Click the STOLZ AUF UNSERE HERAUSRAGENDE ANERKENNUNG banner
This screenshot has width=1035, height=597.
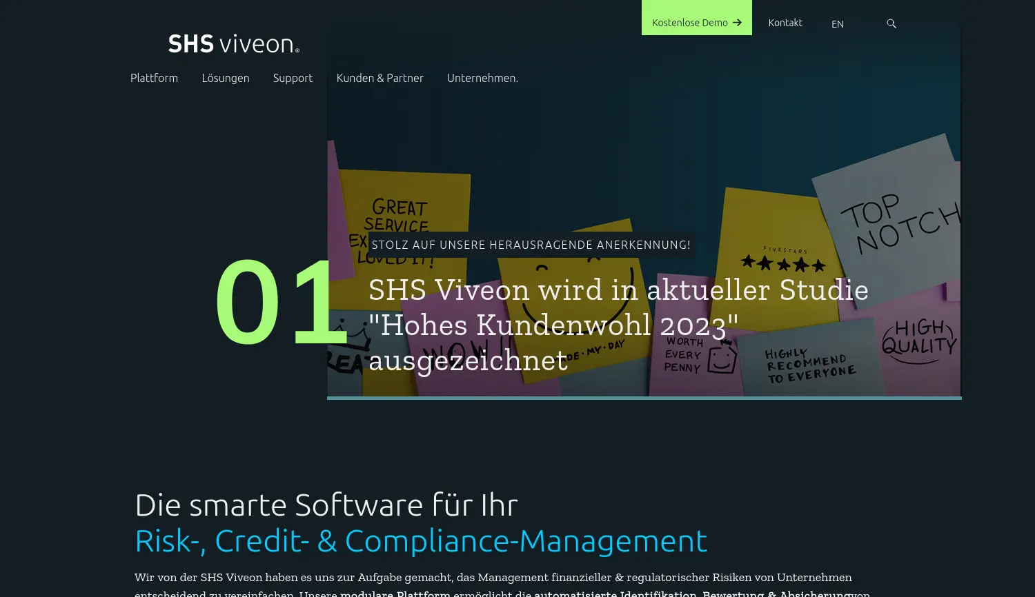point(531,244)
